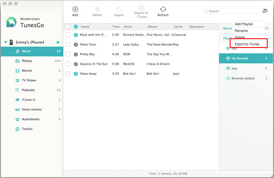
Task: Check the box for Maid with the Fl...
Action: (67, 35)
